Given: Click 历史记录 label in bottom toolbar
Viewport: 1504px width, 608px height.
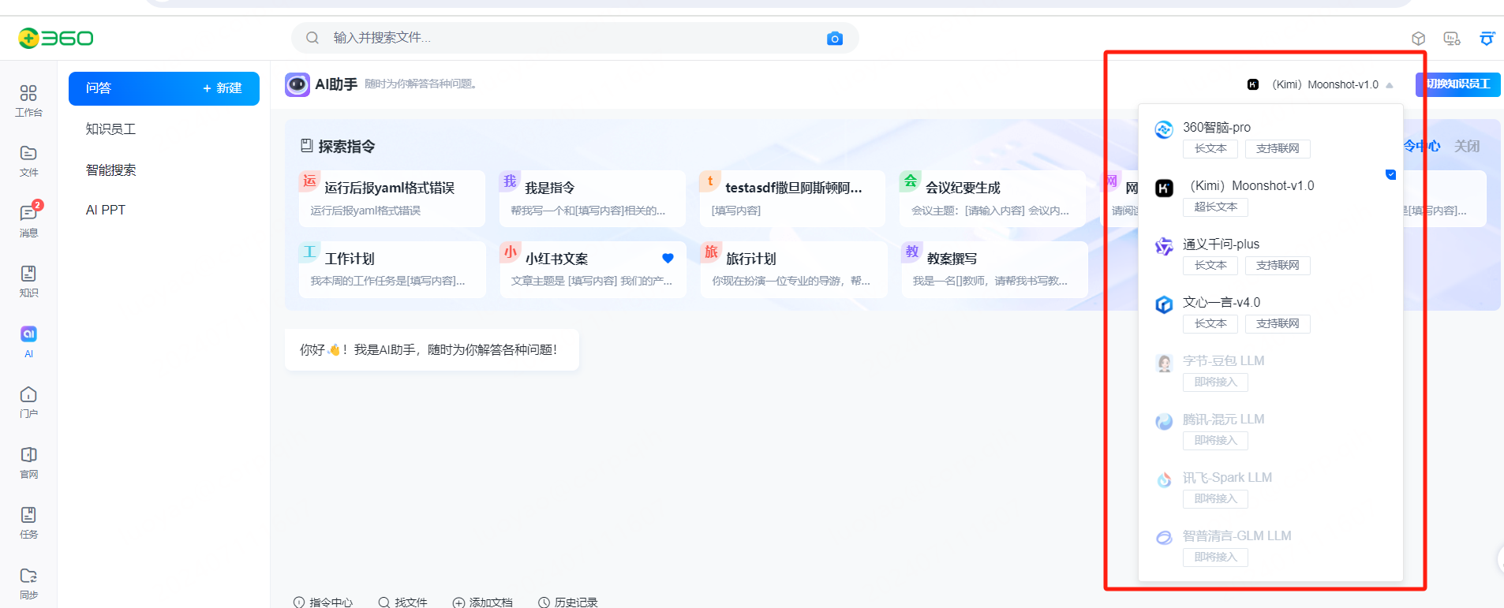Looking at the screenshot, I should tap(576, 602).
